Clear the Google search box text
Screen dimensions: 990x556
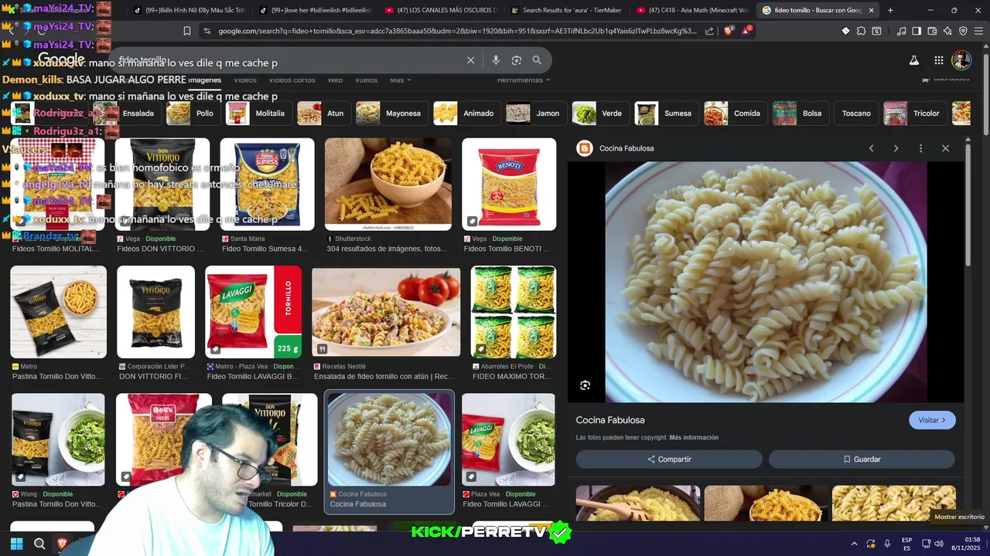click(x=470, y=60)
